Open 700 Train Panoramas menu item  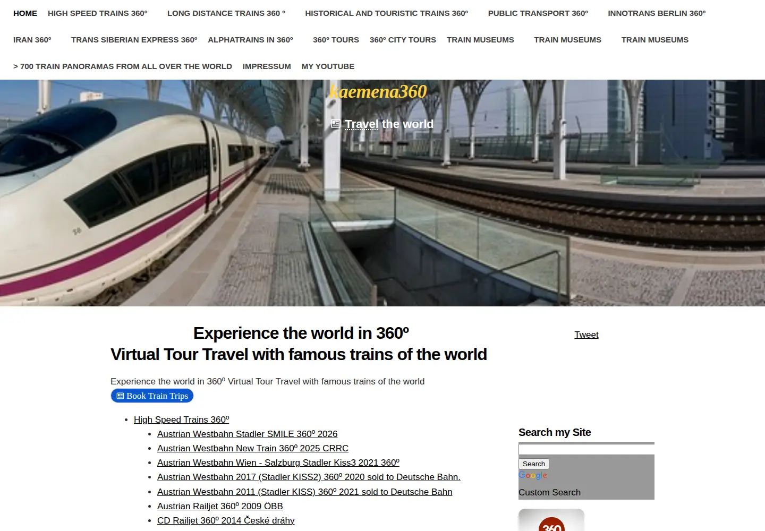[x=123, y=66]
